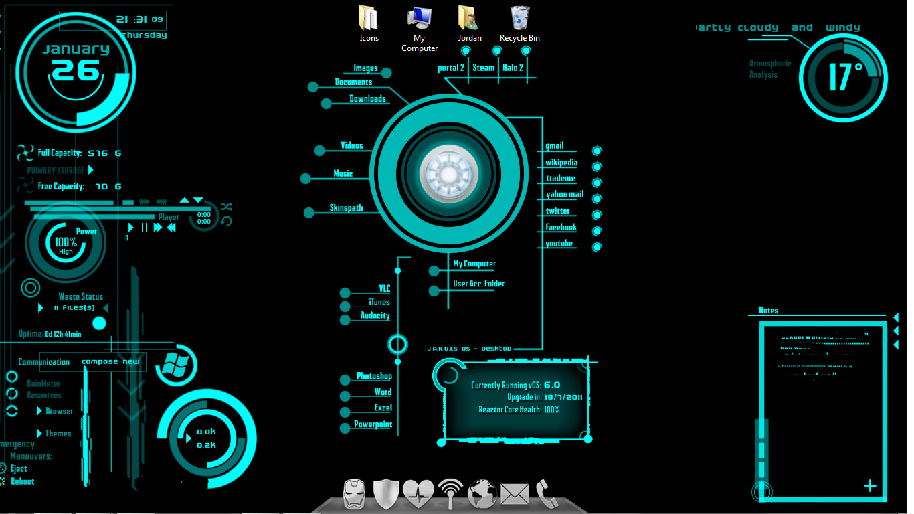Launch Photoshop from the app list
Viewport: 914px width, 514px height.
(x=374, y=377)
